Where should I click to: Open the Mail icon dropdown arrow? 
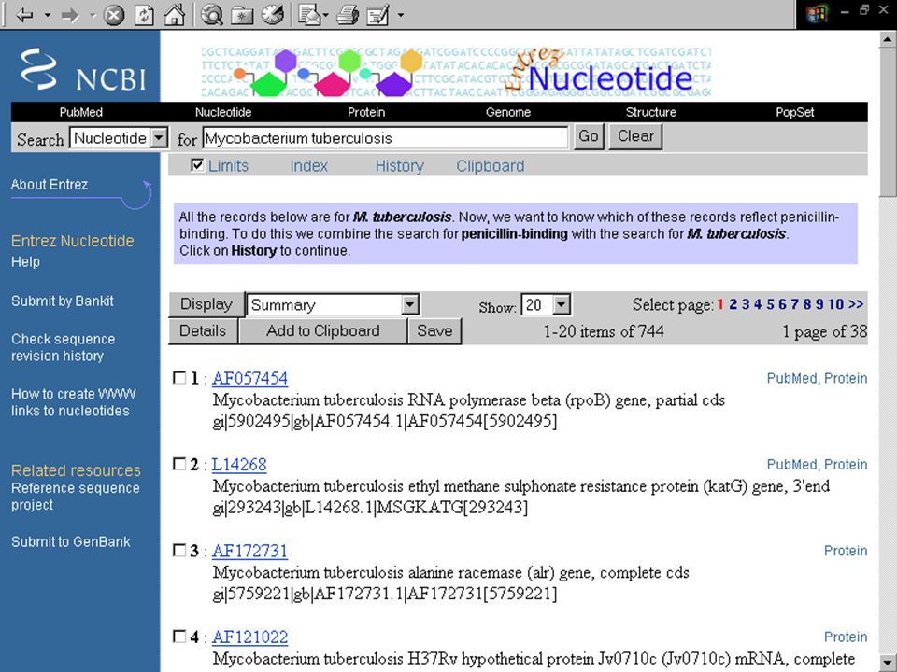(325, 16)
